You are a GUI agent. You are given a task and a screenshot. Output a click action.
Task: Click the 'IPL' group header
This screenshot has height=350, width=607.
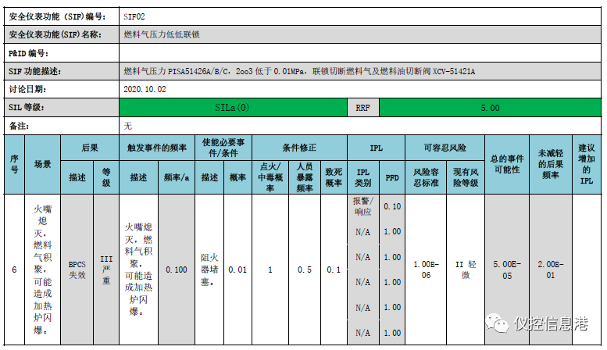pyautogui.click(x=377, y=148)
